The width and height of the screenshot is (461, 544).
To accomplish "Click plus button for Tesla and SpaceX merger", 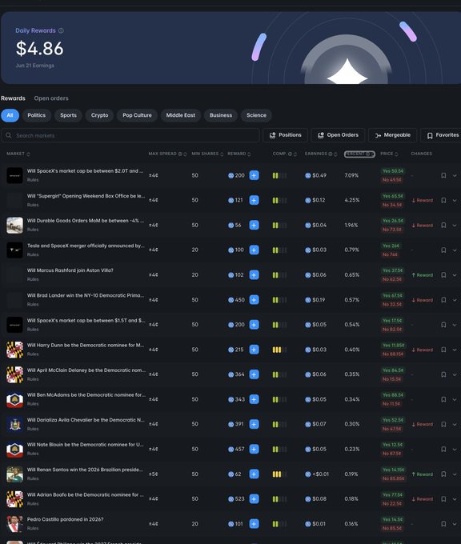I will point(254,250).
